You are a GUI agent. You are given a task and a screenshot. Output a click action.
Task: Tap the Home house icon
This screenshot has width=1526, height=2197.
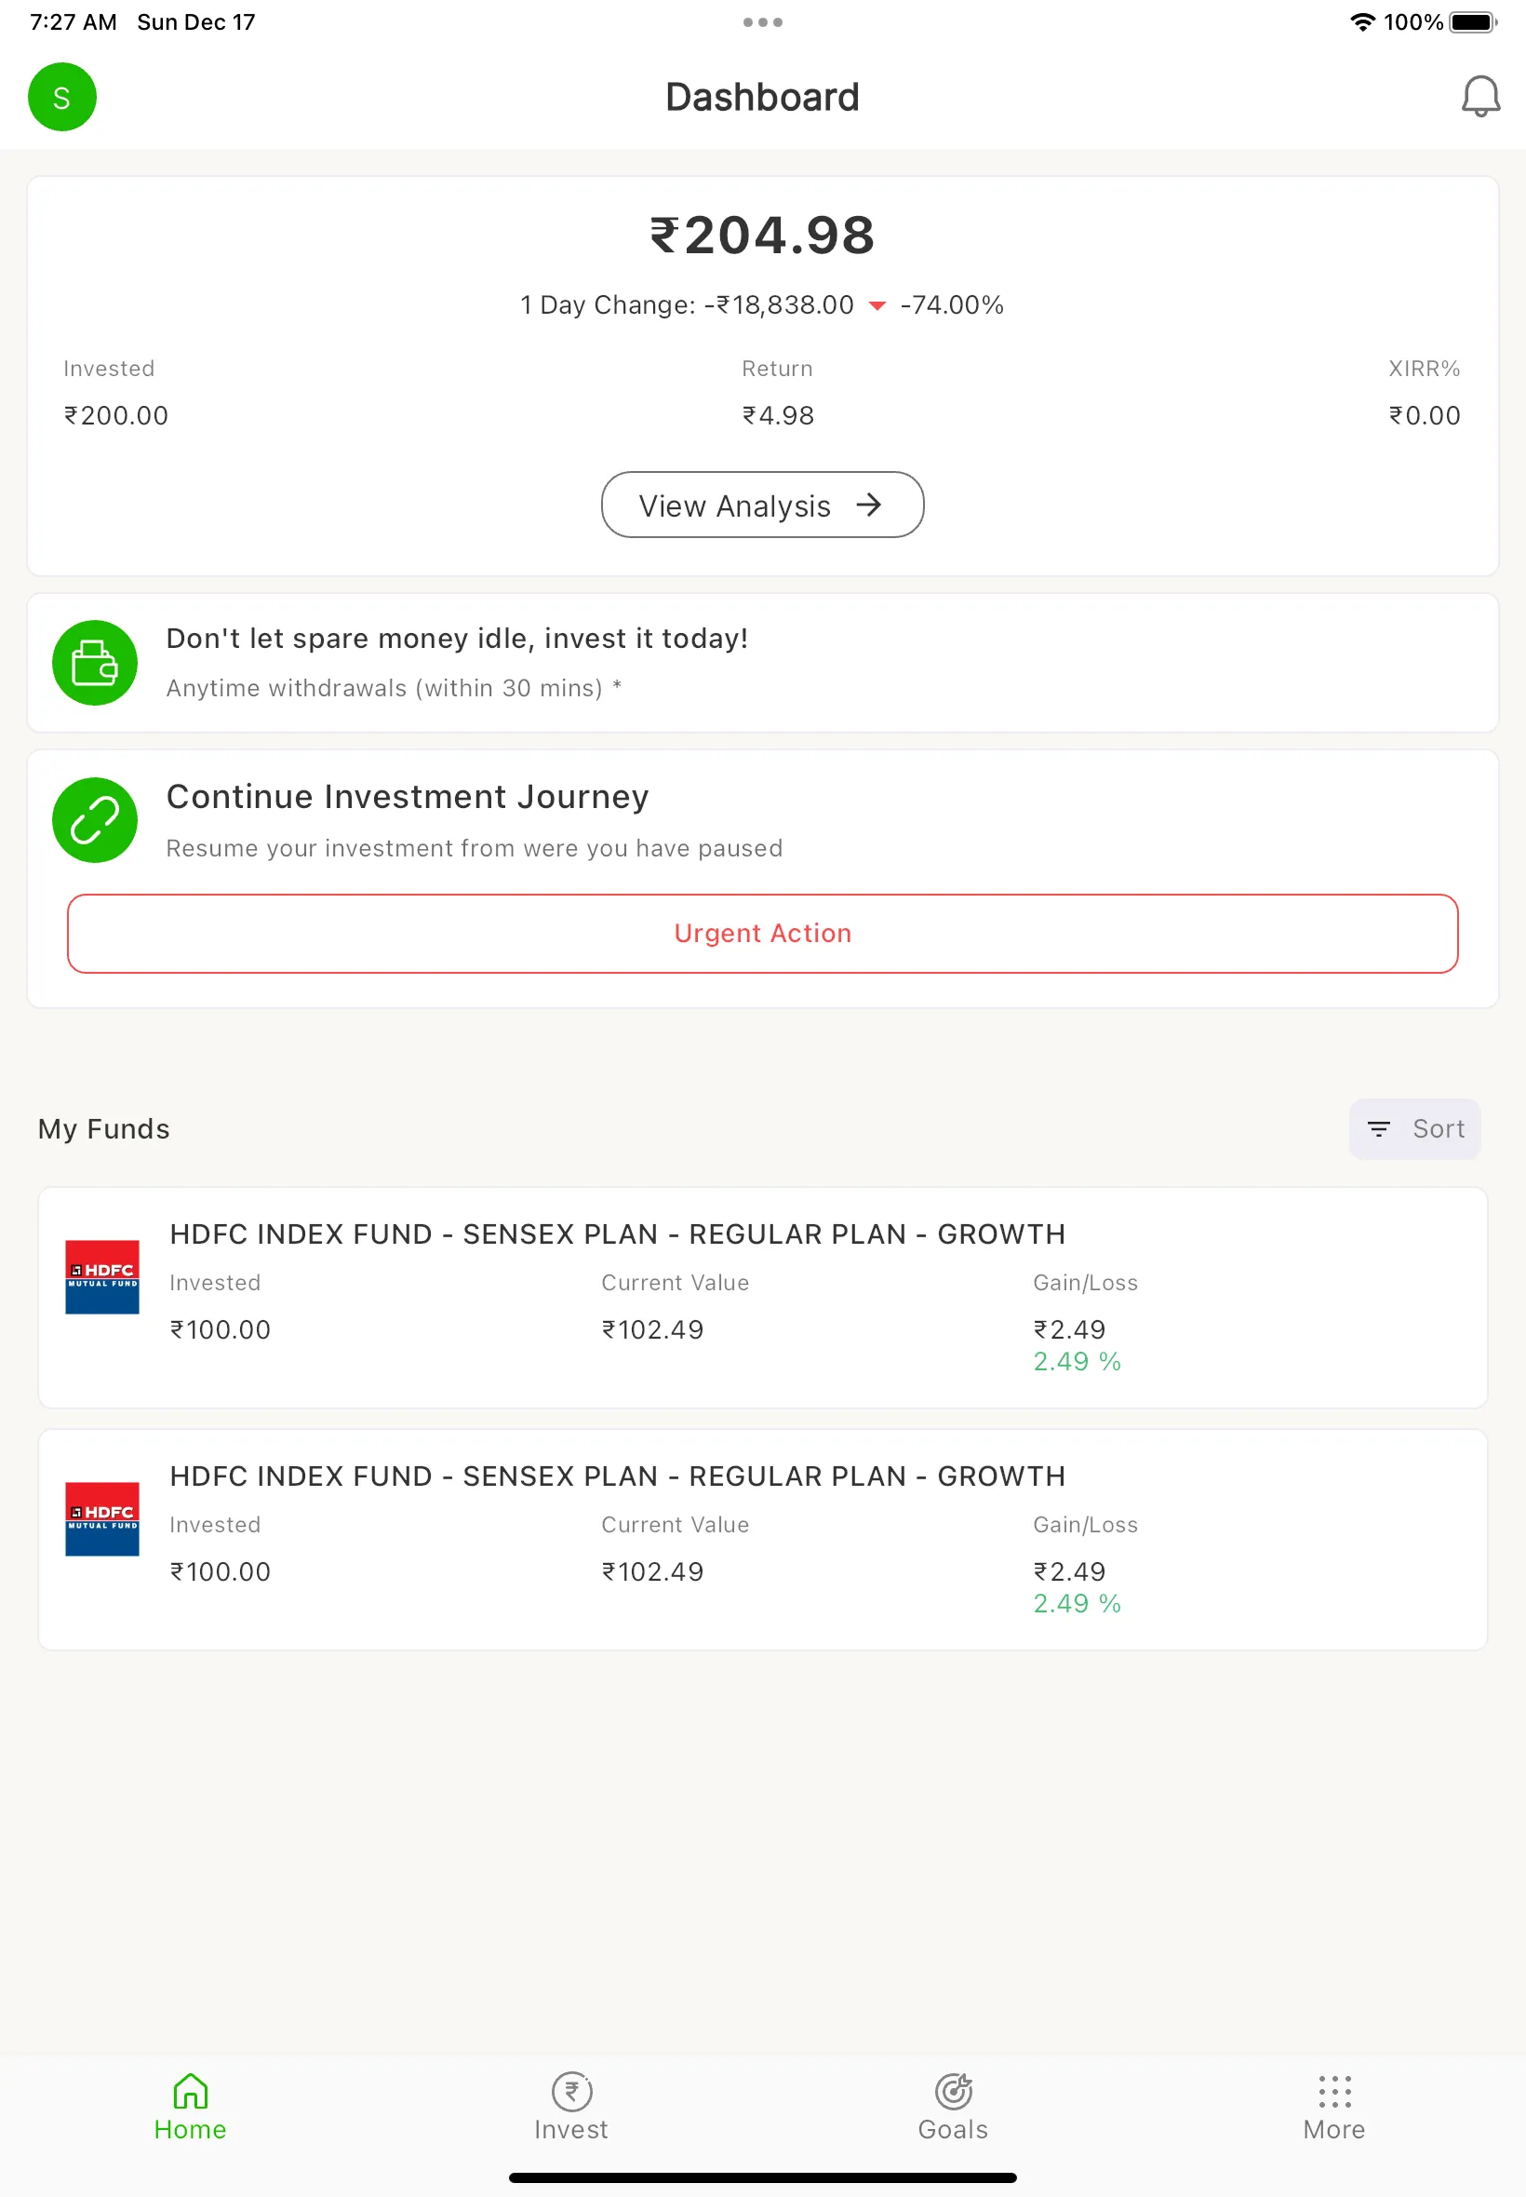tap(190, 2091)
